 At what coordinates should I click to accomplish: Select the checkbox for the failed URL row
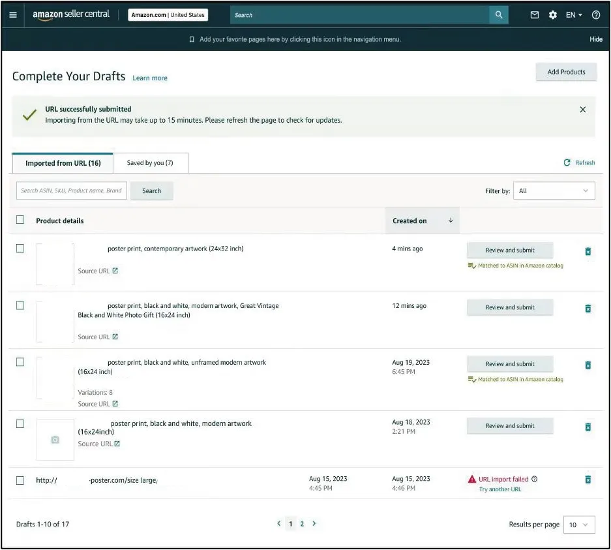20,480
